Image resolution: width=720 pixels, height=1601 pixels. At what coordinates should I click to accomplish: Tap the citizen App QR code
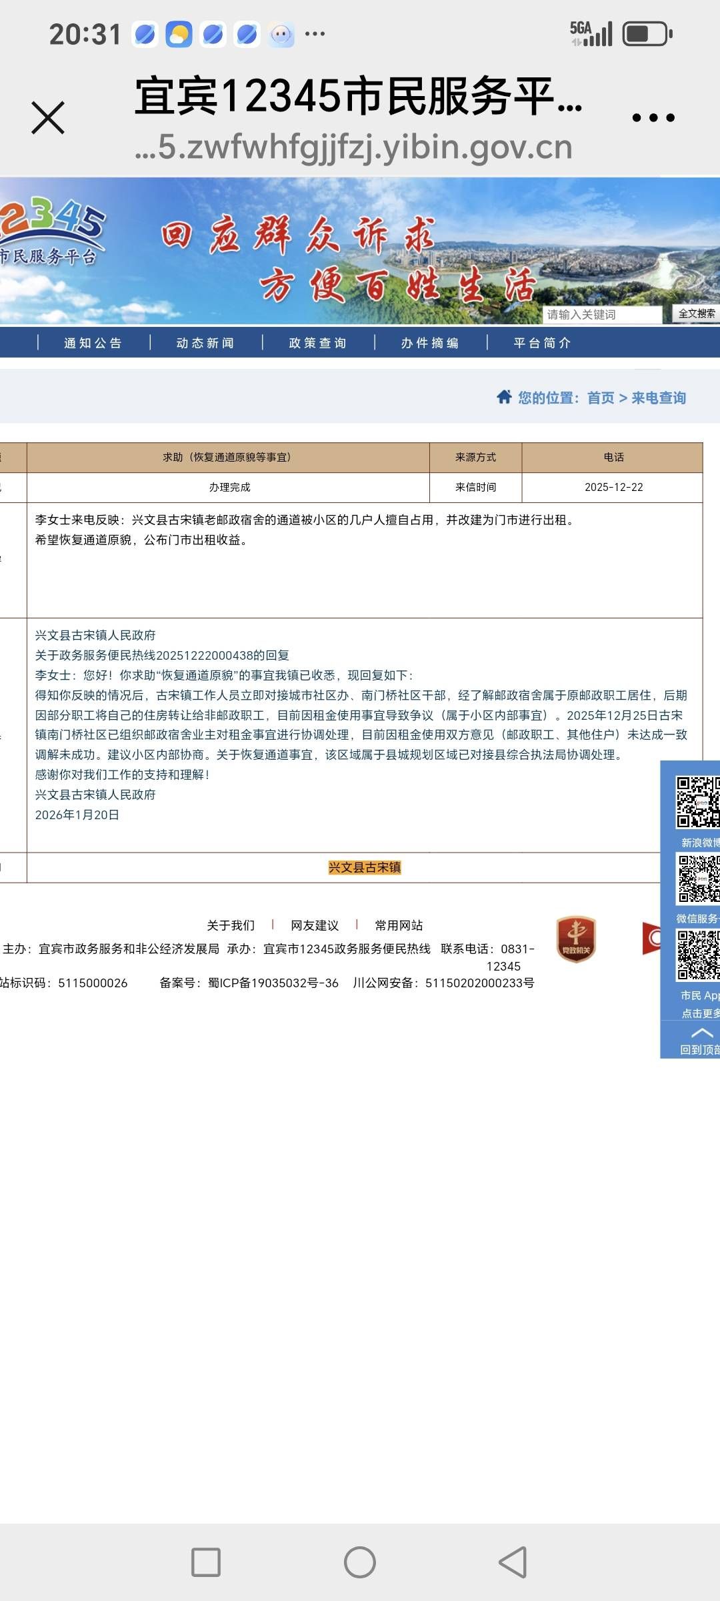(698, 956)
